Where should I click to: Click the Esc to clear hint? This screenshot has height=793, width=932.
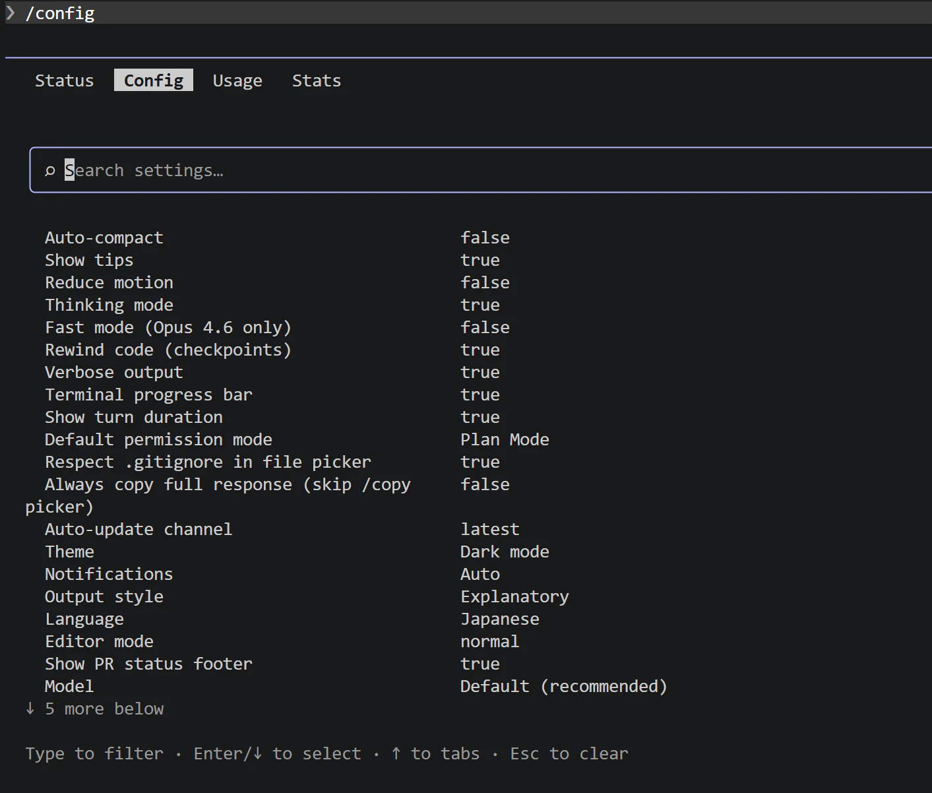click(x=569, y=753)
